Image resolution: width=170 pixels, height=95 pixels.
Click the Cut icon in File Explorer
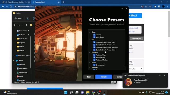[28, 18]
